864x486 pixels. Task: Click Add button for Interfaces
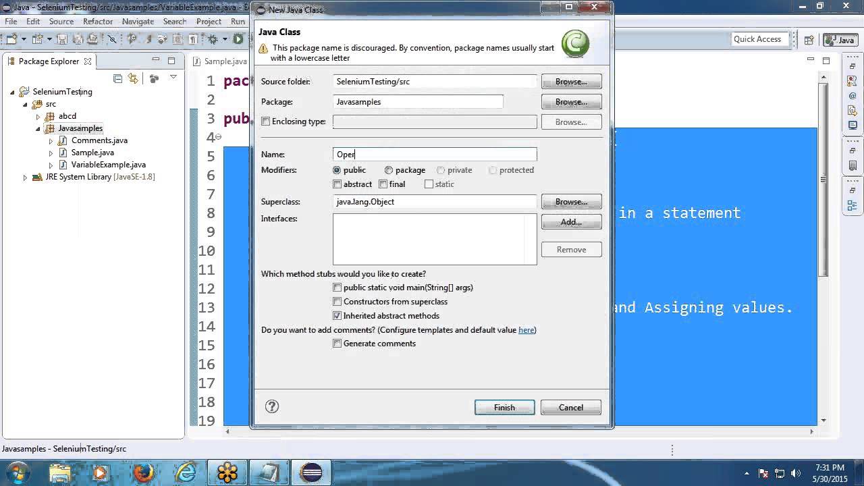(571, 222)
